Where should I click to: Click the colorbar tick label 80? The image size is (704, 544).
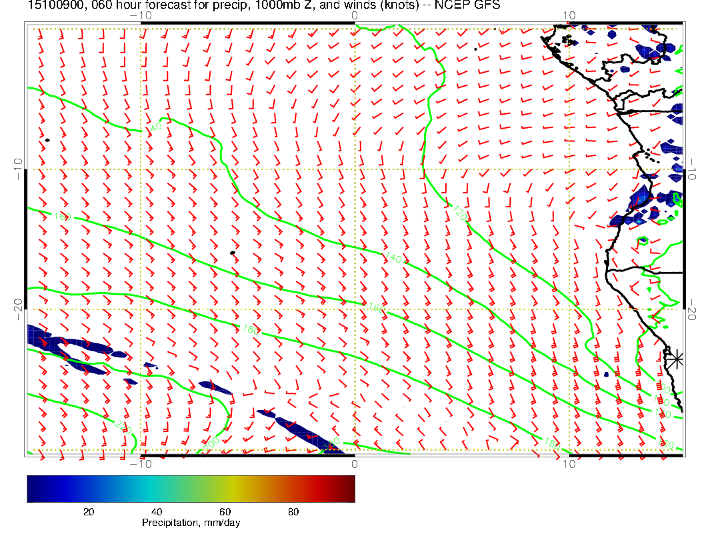pos(293,511)
